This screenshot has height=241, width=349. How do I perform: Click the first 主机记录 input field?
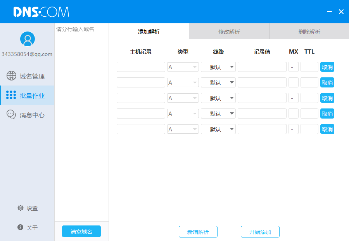point(140,66)
